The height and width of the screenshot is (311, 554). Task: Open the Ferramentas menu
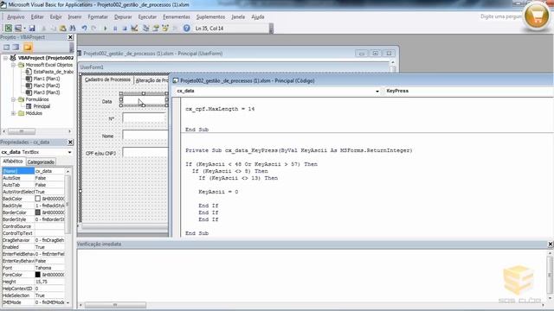point(177,17)
